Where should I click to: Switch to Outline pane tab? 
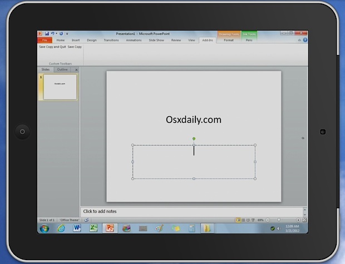[62, 69]
